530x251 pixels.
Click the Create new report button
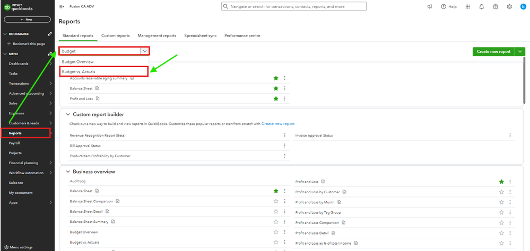493,51
